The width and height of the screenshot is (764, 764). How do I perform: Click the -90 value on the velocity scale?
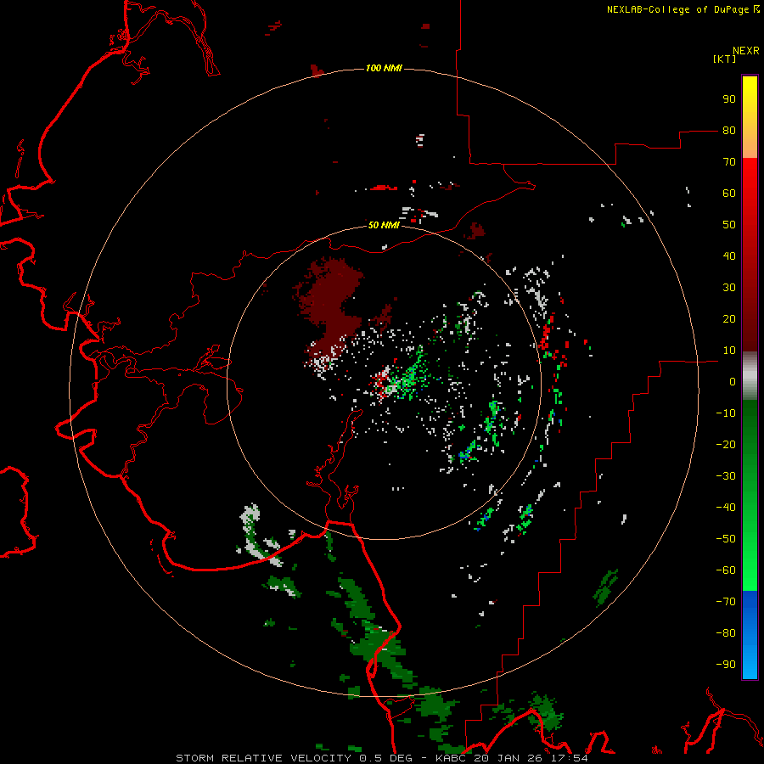[726, 665]
